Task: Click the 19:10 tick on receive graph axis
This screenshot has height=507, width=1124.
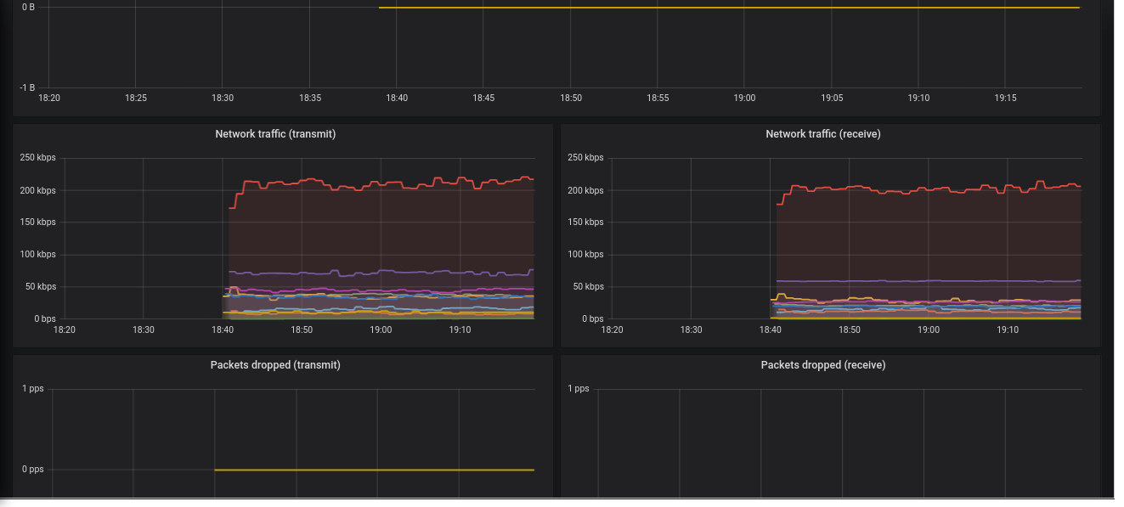Action: click(x=1008, y=330)
